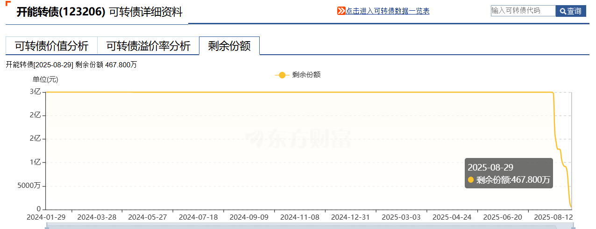Click the 查询 search button
Image resolution: width=596 pixels, height=229 pixels.
[571, 11]
